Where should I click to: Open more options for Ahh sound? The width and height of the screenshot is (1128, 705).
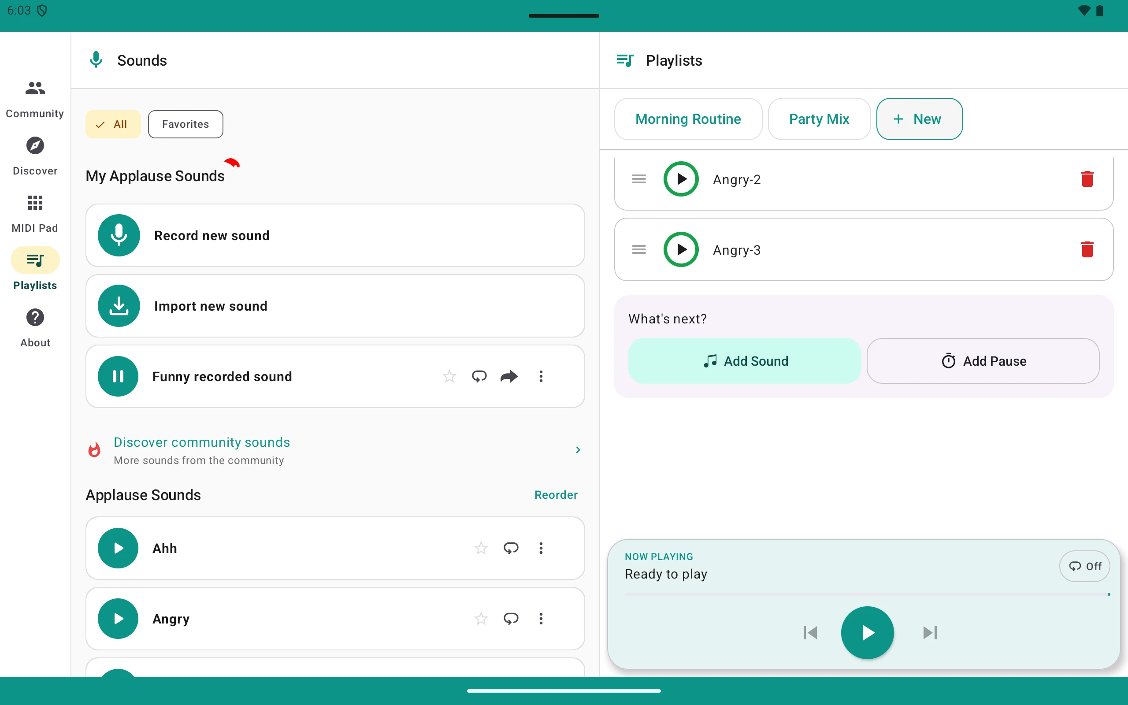[x=541, y=548]
